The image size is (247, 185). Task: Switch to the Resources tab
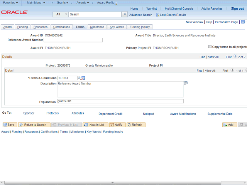[x=40, y=27]
